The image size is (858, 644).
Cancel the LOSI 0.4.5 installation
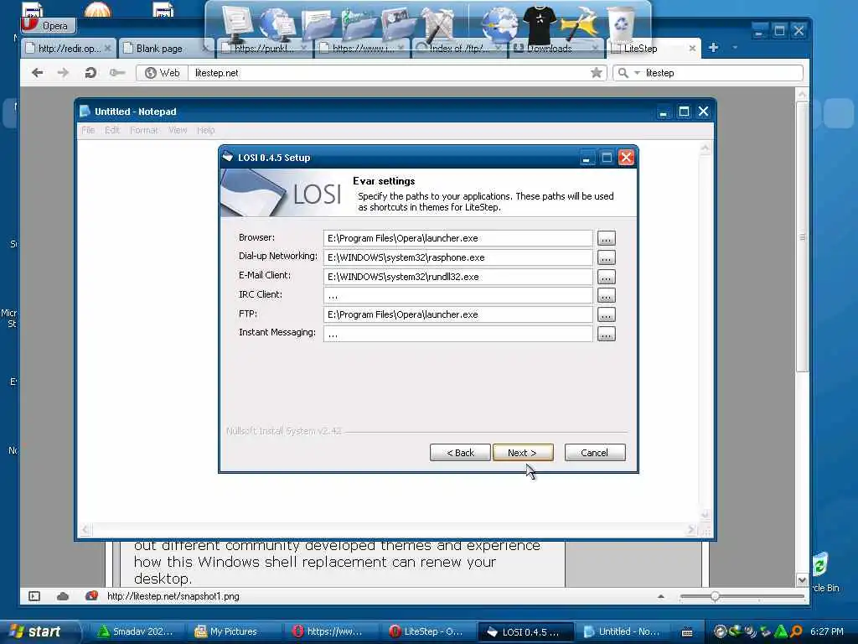(595, 453)
